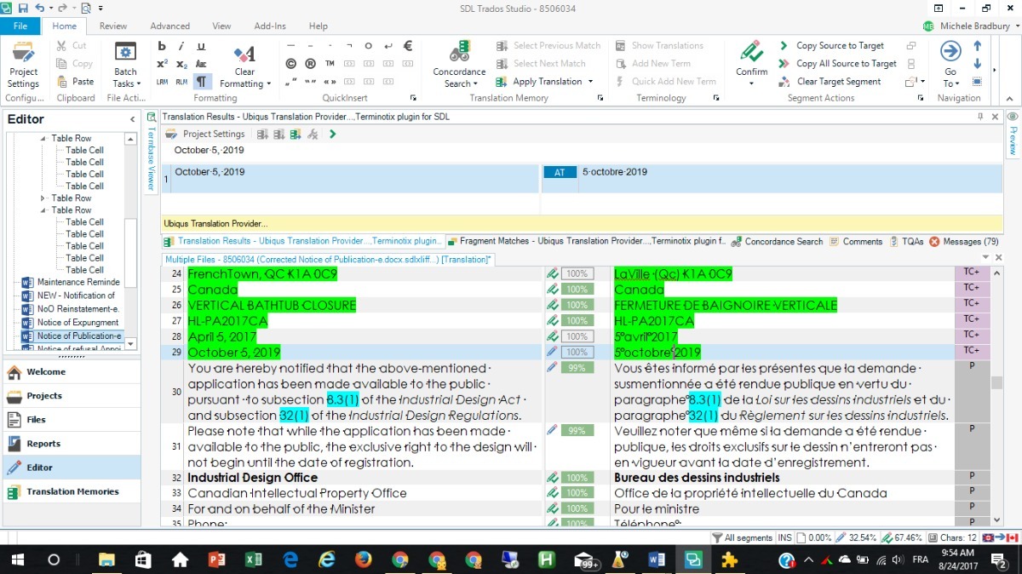Open the Batch Tasks menu
This screenshot has width=1022, height=574.
125,66
